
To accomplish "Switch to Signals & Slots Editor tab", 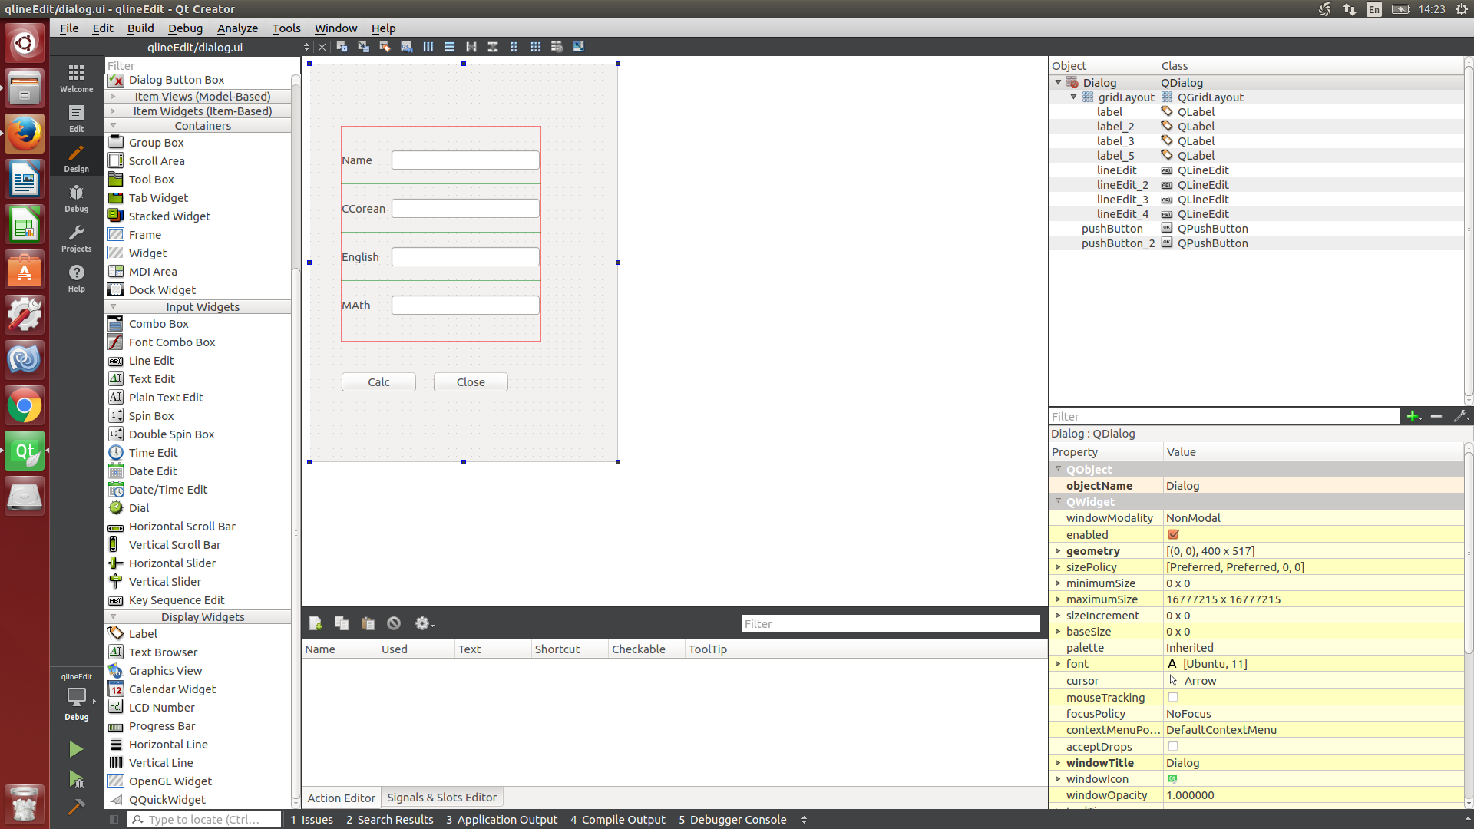I will 441,798.
